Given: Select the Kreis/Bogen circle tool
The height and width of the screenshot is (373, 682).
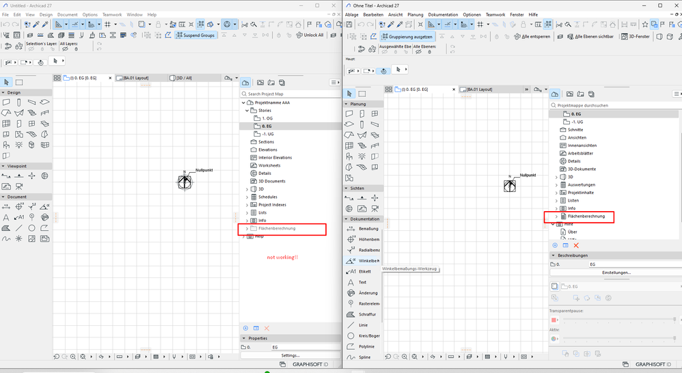Looking at the screenshot, I should (363, 335).
